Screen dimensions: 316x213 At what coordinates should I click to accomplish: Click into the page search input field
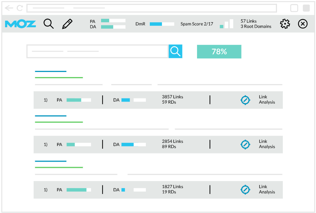coord(98,51)
